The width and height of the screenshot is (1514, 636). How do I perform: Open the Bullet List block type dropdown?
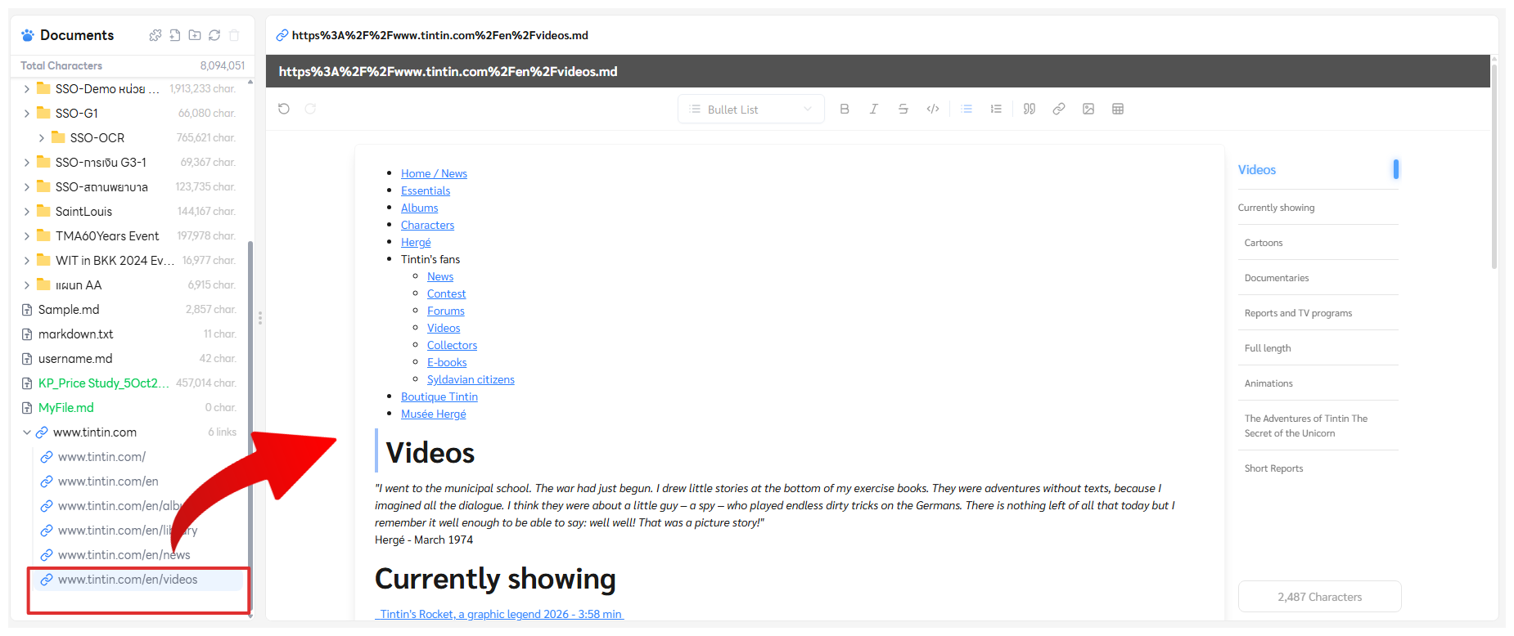[x=750, y=110]
